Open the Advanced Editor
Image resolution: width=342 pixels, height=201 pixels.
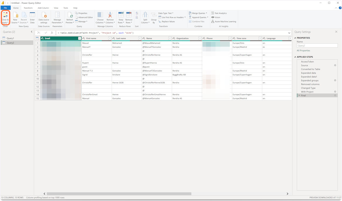click(84, 17)
